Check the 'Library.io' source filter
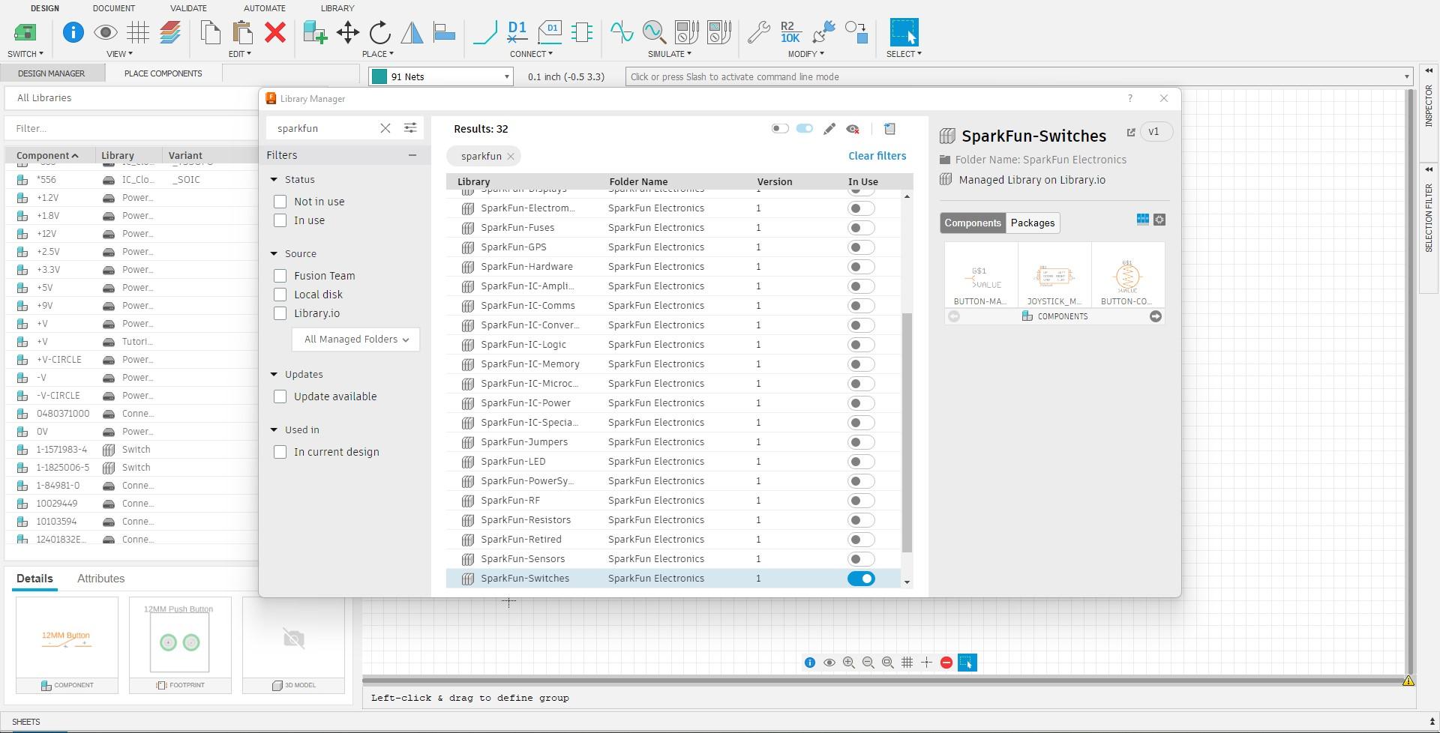 [280, 313]
